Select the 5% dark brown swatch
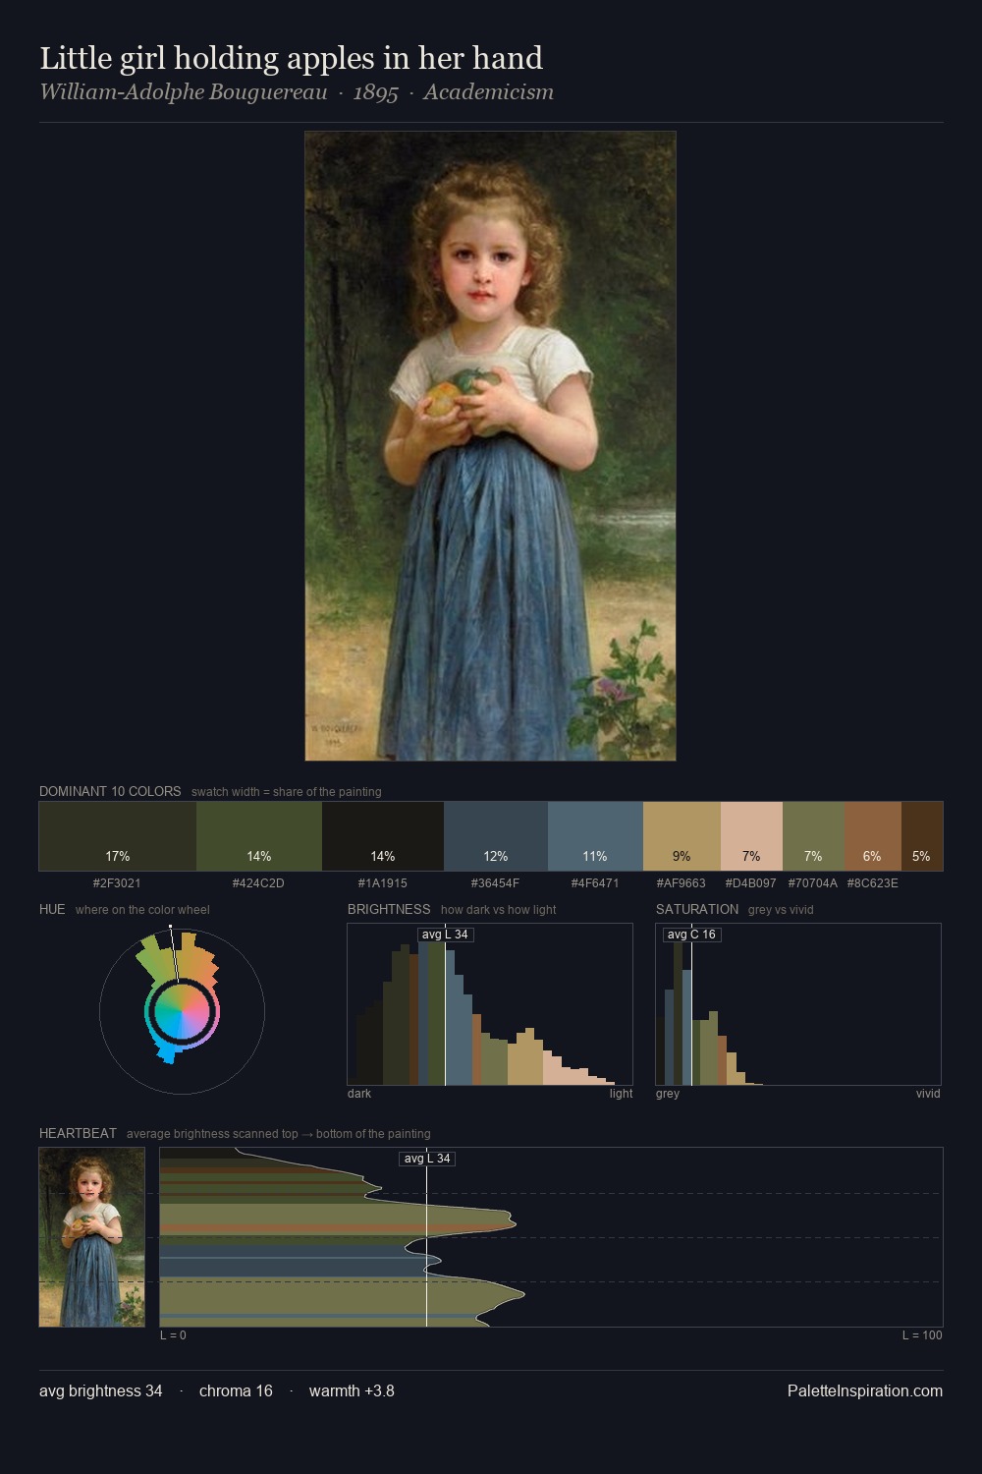The image size is (982, 1474). tap(921, 836)
